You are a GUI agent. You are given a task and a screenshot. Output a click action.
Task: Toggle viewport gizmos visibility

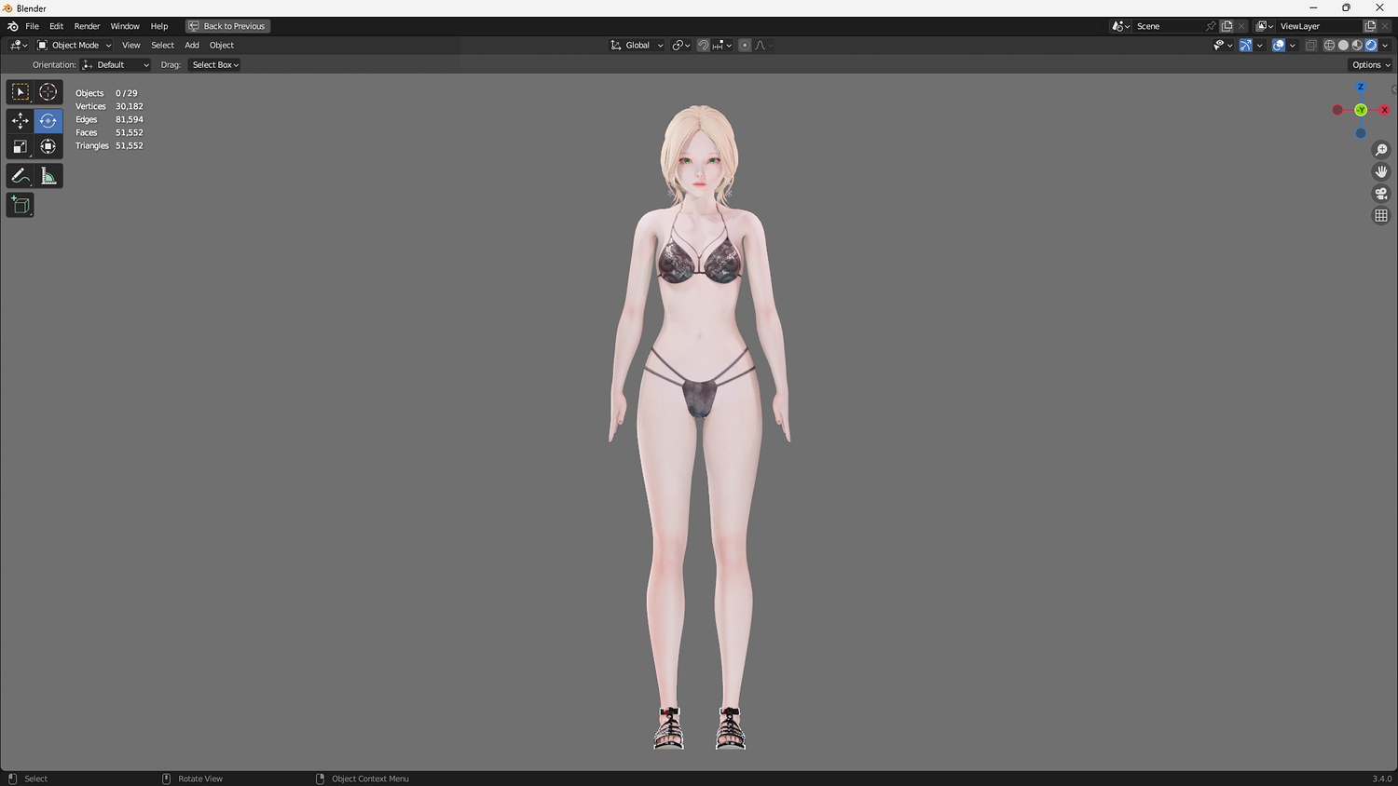point(1245,45)
